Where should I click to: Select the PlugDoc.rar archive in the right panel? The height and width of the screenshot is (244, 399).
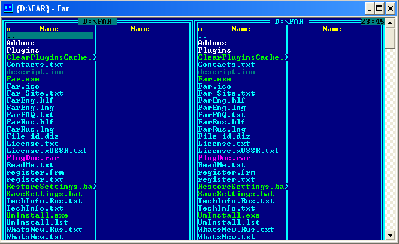coord(224,158)
